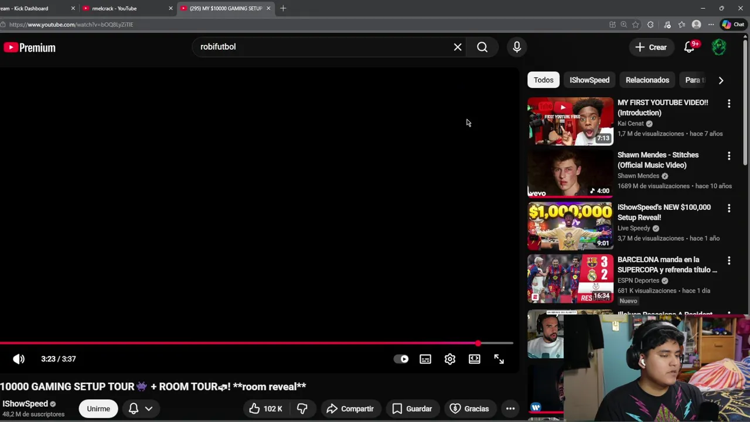The image size is (750, 422).
Task: Expand the player to fullscreen
Action: [499, 359]
